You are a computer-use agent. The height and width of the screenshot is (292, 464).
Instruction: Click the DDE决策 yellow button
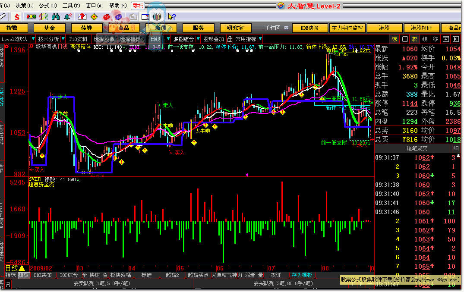tap(309, 28)
